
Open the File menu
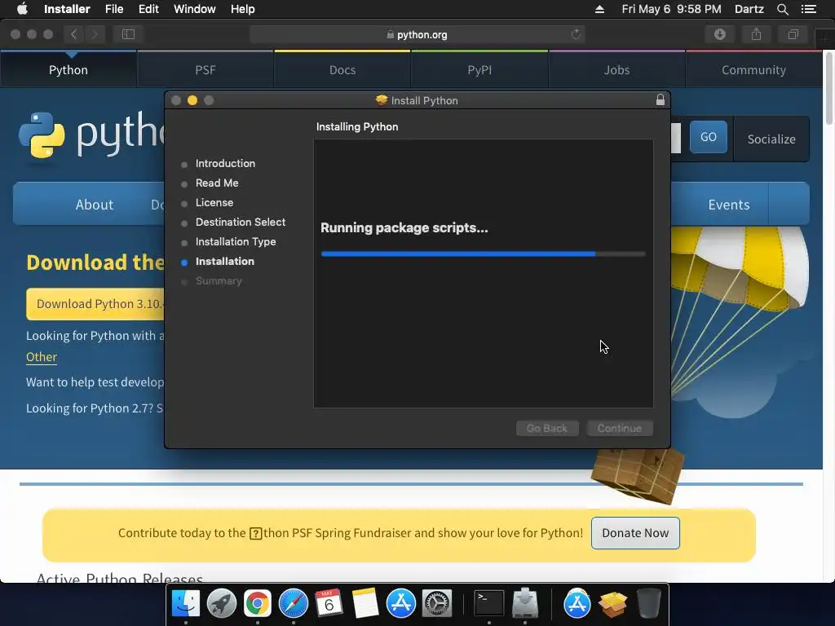[114, 9]
